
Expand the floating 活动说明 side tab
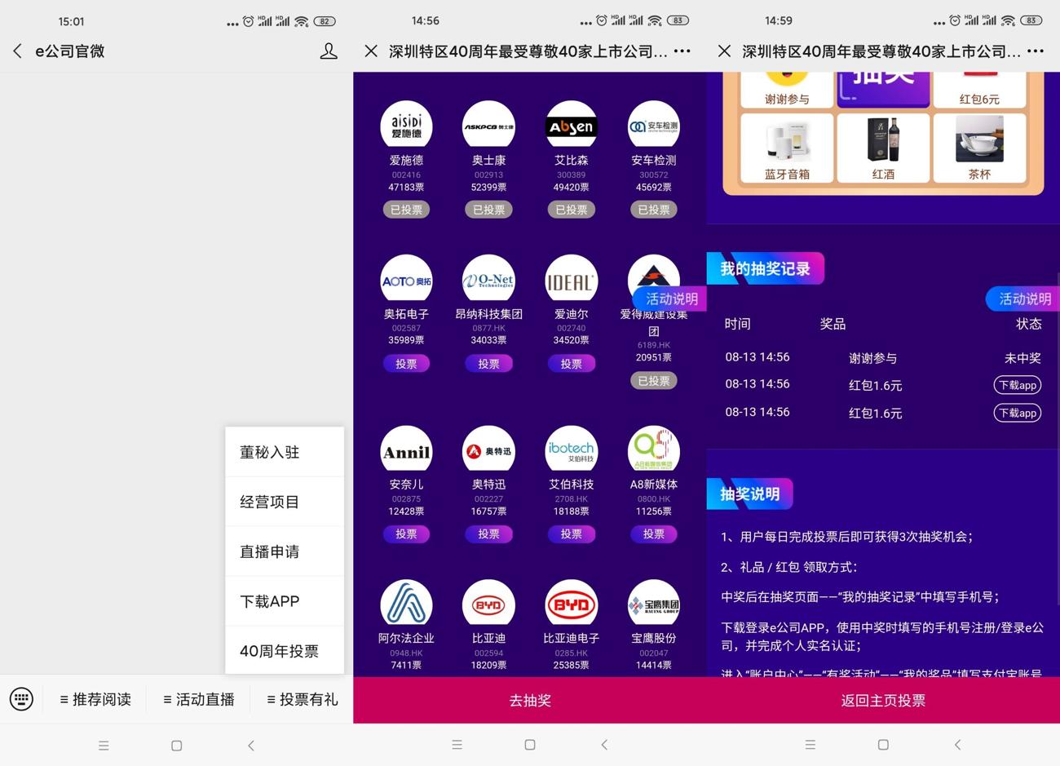(1024, 299)
